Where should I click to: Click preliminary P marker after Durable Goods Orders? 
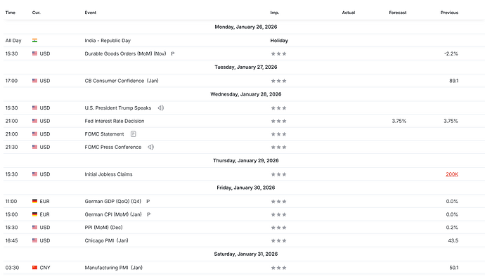(x=173, y=54)
